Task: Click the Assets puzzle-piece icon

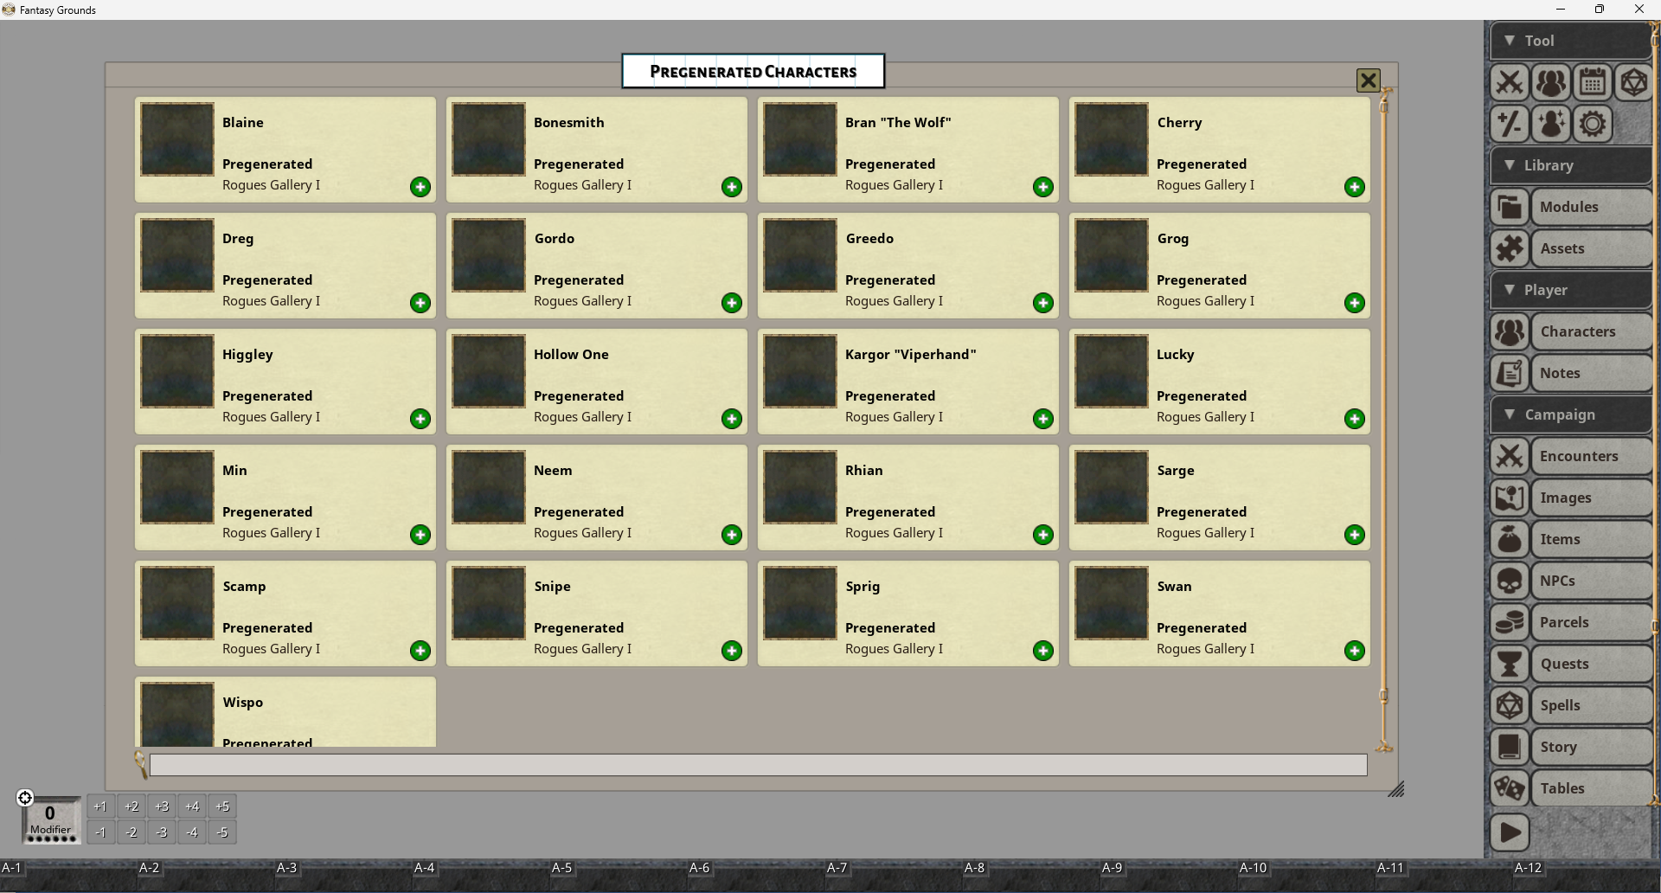Action: click(x=1510, y=248)
